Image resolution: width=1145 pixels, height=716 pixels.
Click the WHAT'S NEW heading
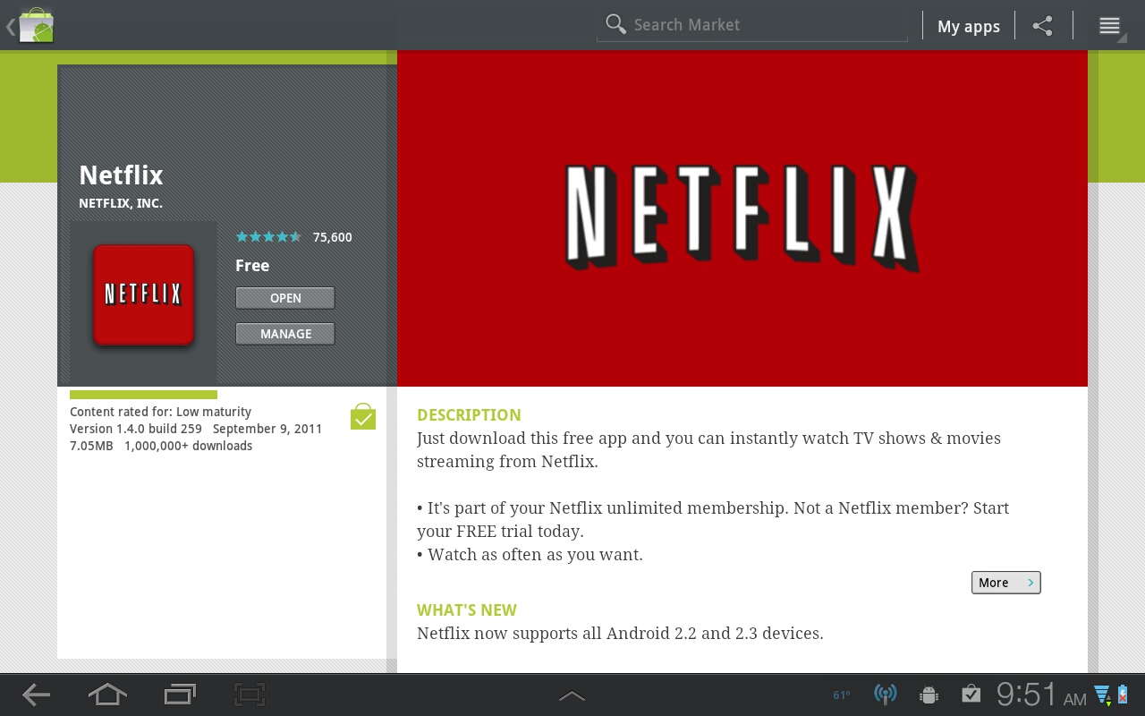click(467, 610)
